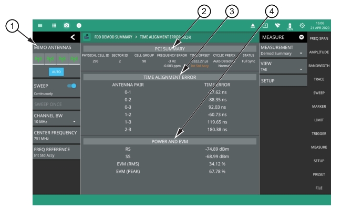
Task: Click the 92.03 ns time error value
Action: click(217, 107)
